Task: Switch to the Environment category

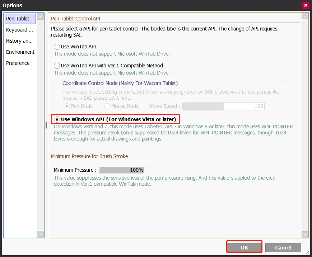Action: tap(20, 52)
